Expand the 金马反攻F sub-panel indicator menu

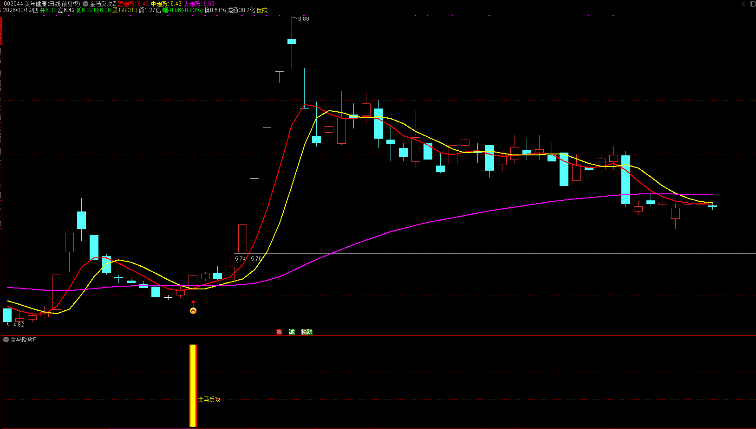pos(6,339)
